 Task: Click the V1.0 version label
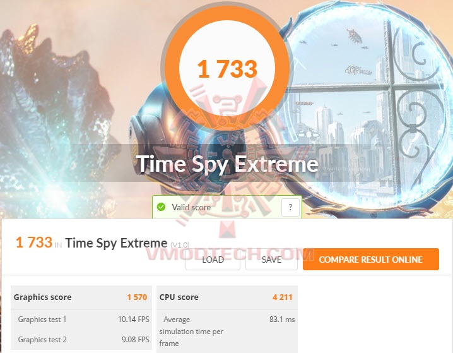(x=180, y=245)
